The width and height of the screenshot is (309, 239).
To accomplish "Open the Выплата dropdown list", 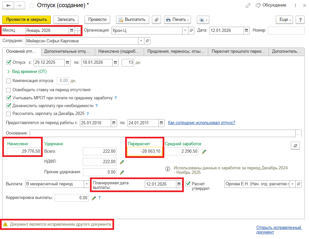I will pyautogui.click(x=87, y=184).
